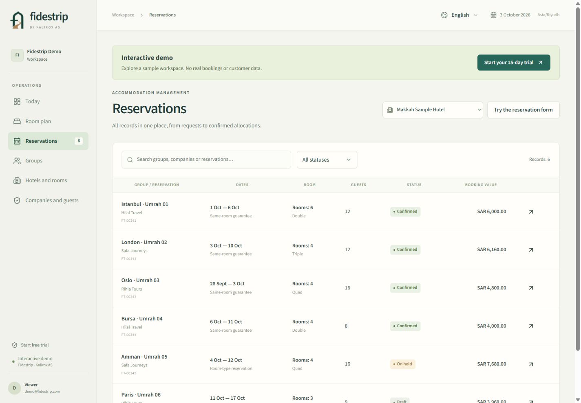The width and height of the screenshot is (581, 403).
Task: Open Hotels and rooms building icon
Action: point(17,180)
